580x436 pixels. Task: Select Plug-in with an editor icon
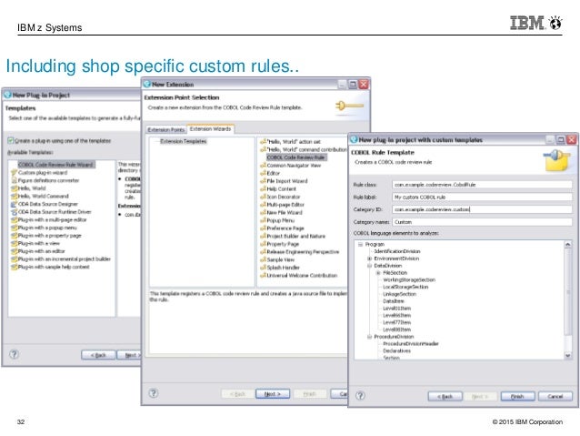(x=14, y=251)
